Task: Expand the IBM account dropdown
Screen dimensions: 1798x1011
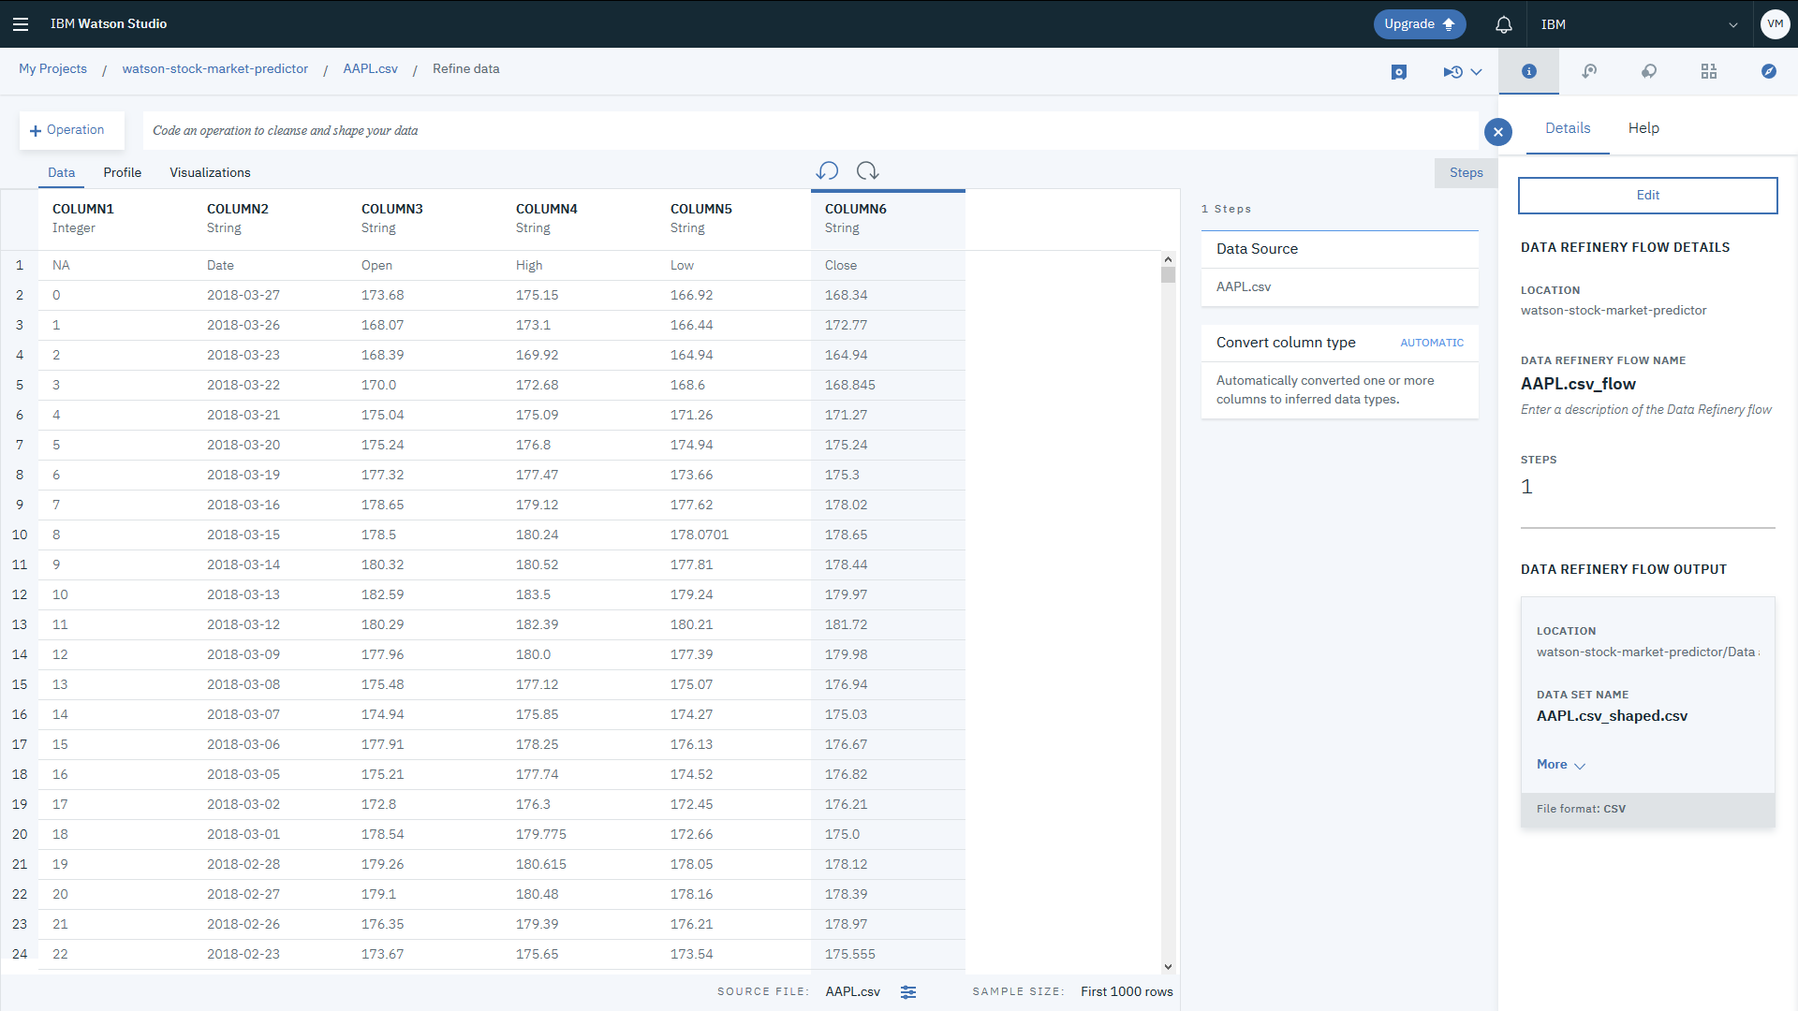Action: pyautogui.click(x=1732, y=25)
